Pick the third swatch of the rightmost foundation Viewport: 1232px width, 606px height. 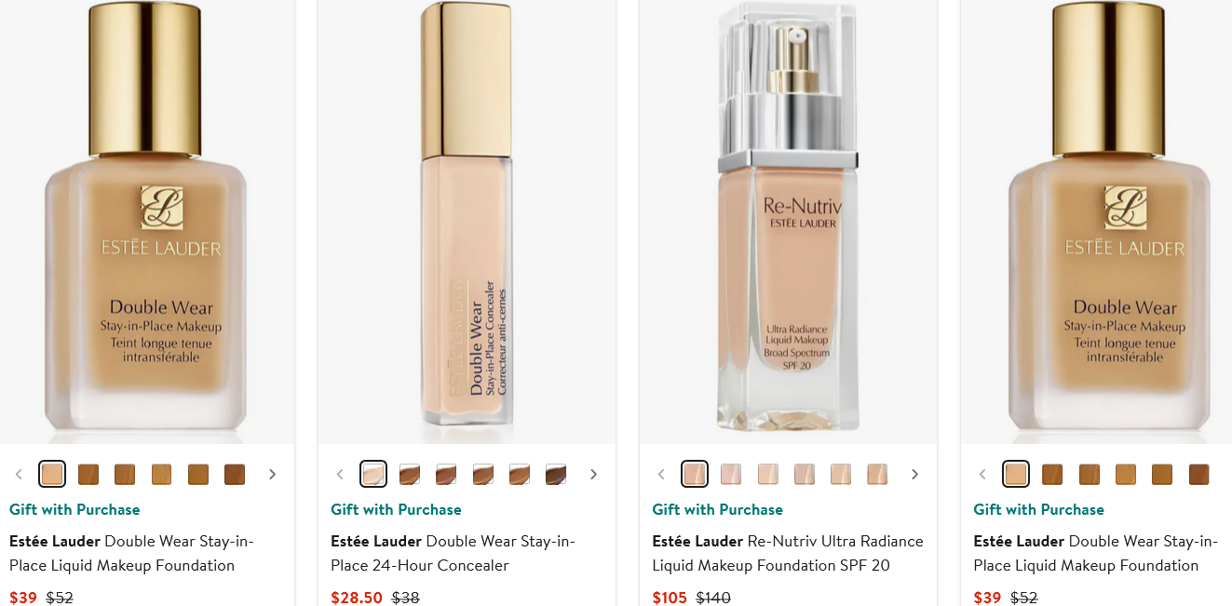click(x=1090, y=474)
